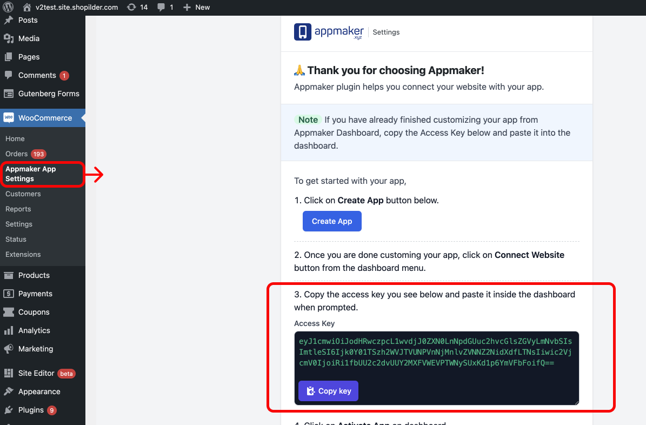
Task: Open WooCommerce Settings submenu
Action: click(18, 224)
